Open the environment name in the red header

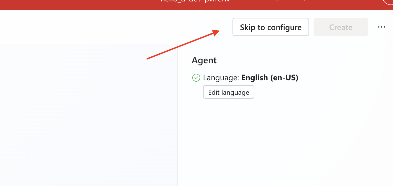click(195, 1)
